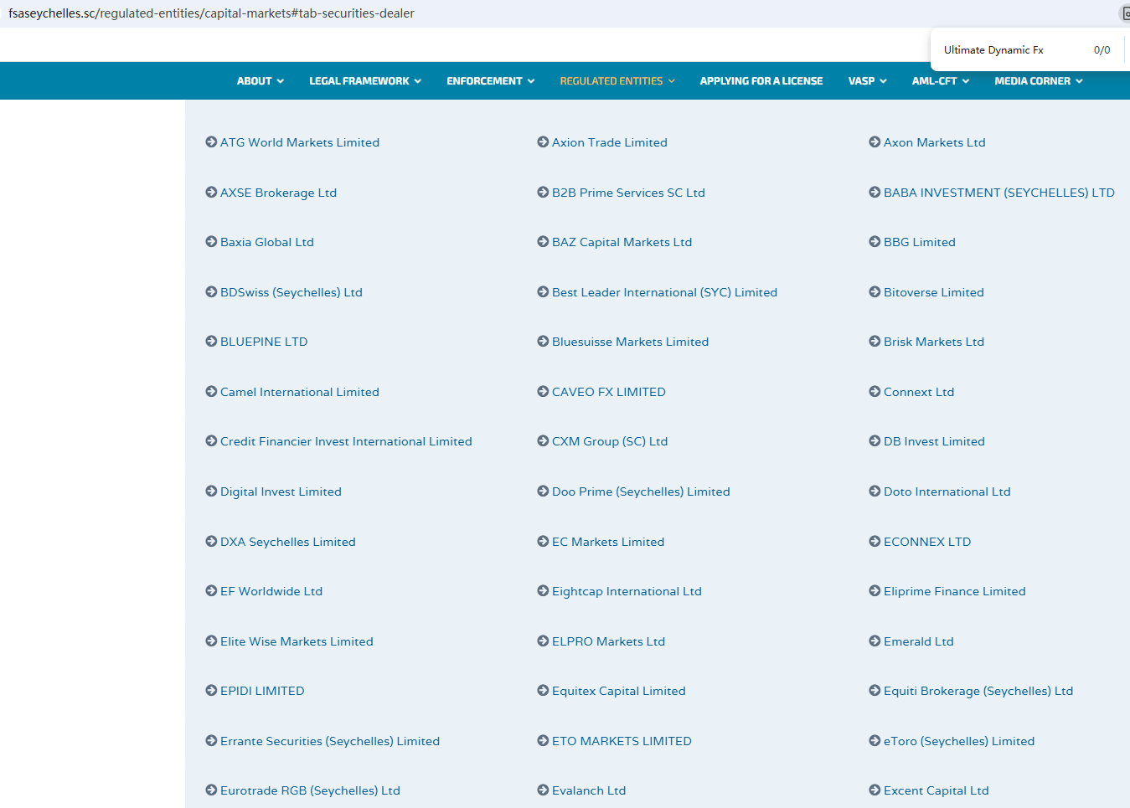Click the arrow icon beside B2B Prime Services SC Ltd
Screen dimensions: 1130x808
543,193
